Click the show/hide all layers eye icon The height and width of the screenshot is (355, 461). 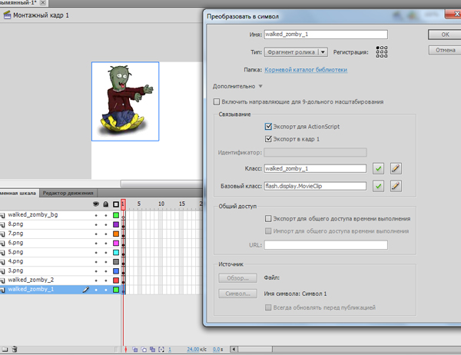click(x=96, y=204)
